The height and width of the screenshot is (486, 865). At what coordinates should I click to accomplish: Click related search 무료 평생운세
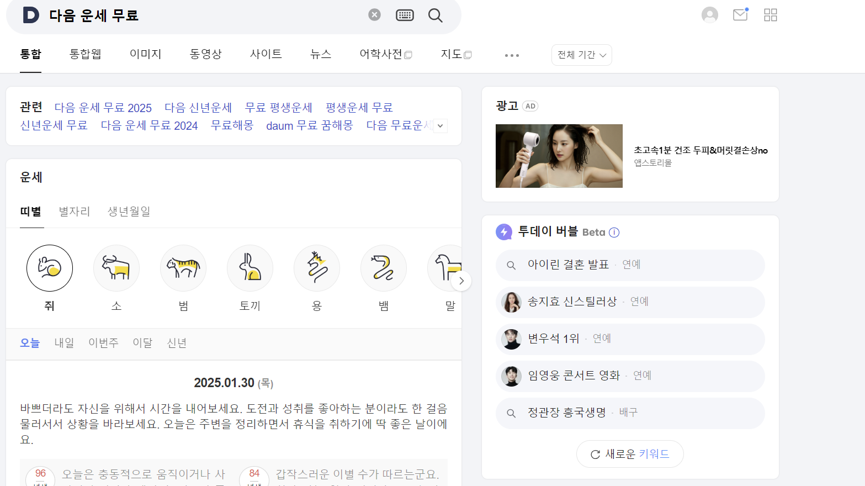[x=279, y=108]
